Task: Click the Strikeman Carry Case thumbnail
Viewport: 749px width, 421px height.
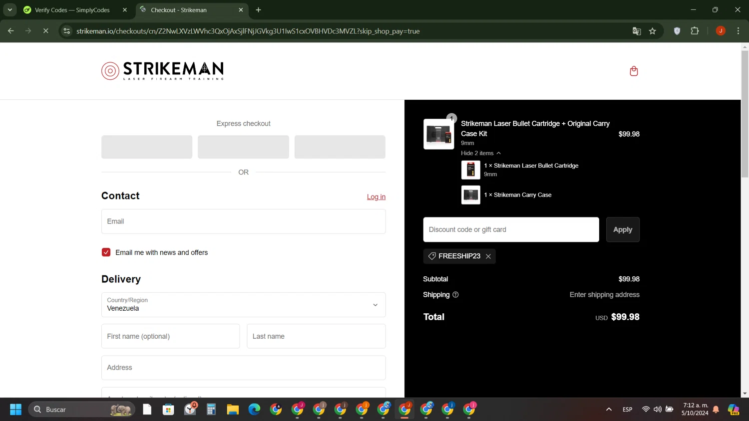Action: 470,195
